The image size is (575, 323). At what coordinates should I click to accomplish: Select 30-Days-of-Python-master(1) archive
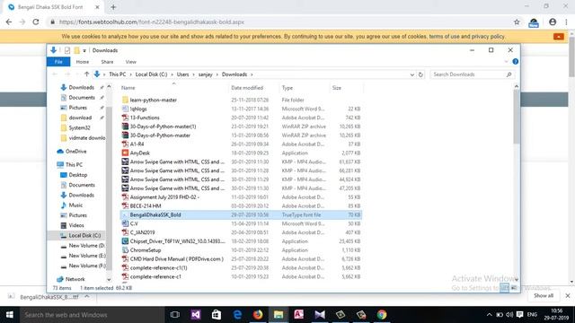point(163,127)
